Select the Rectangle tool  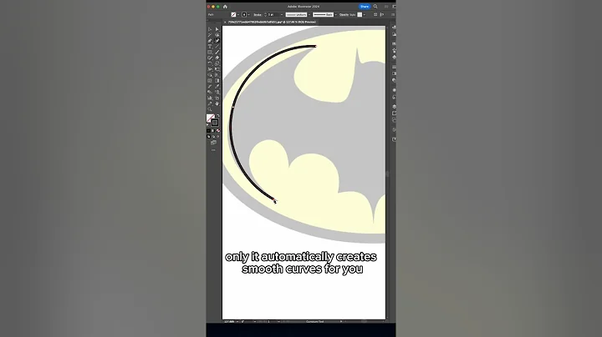click(x=210, y=52)
